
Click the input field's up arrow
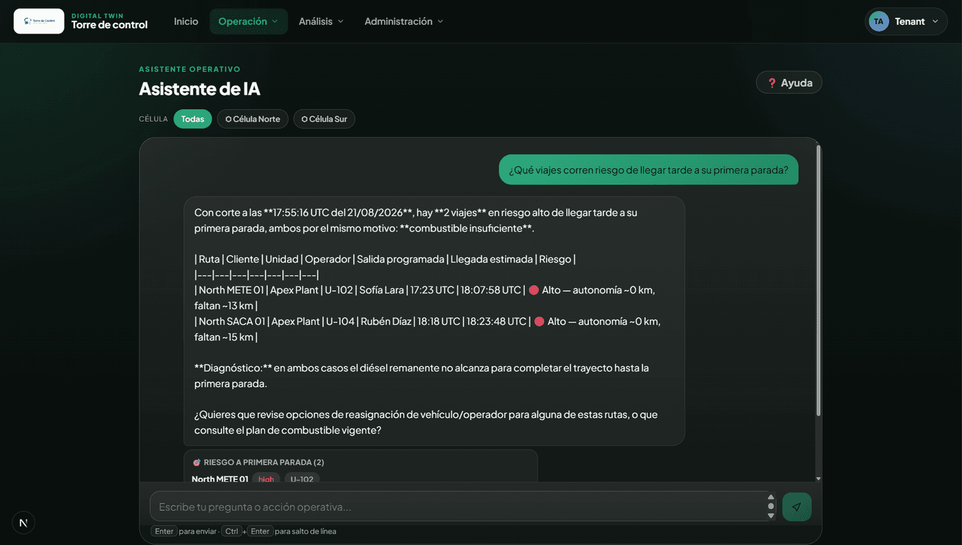pyautogui.click(x=771, y=497)
